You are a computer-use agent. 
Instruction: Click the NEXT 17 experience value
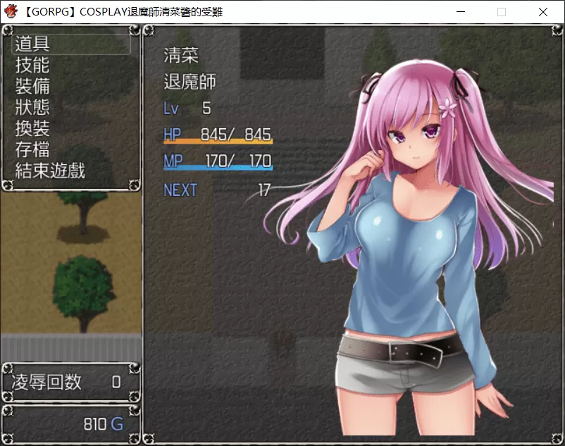(217, 190)
